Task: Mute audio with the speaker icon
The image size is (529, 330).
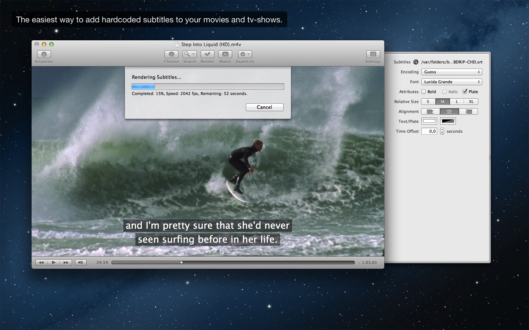Action: [80, 263]
